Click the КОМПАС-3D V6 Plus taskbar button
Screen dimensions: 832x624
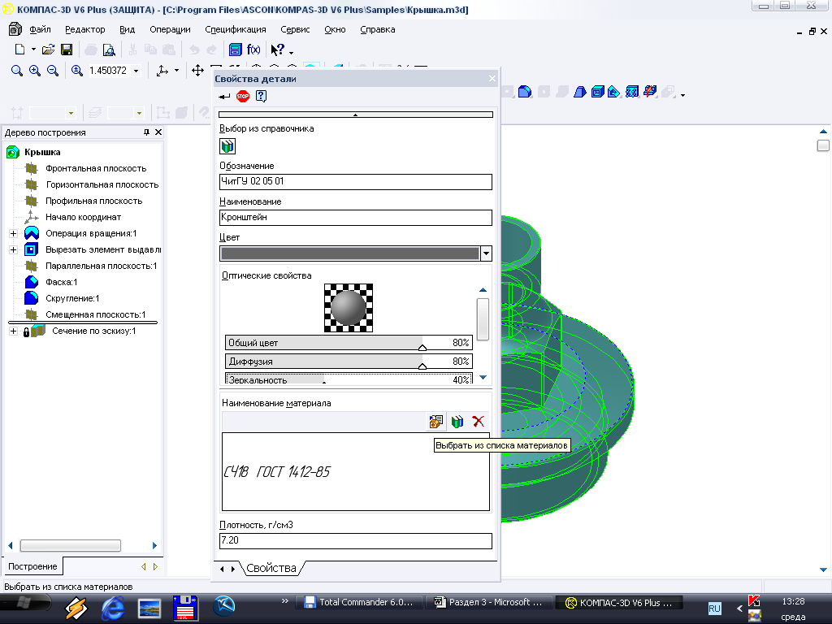point(618,602)
